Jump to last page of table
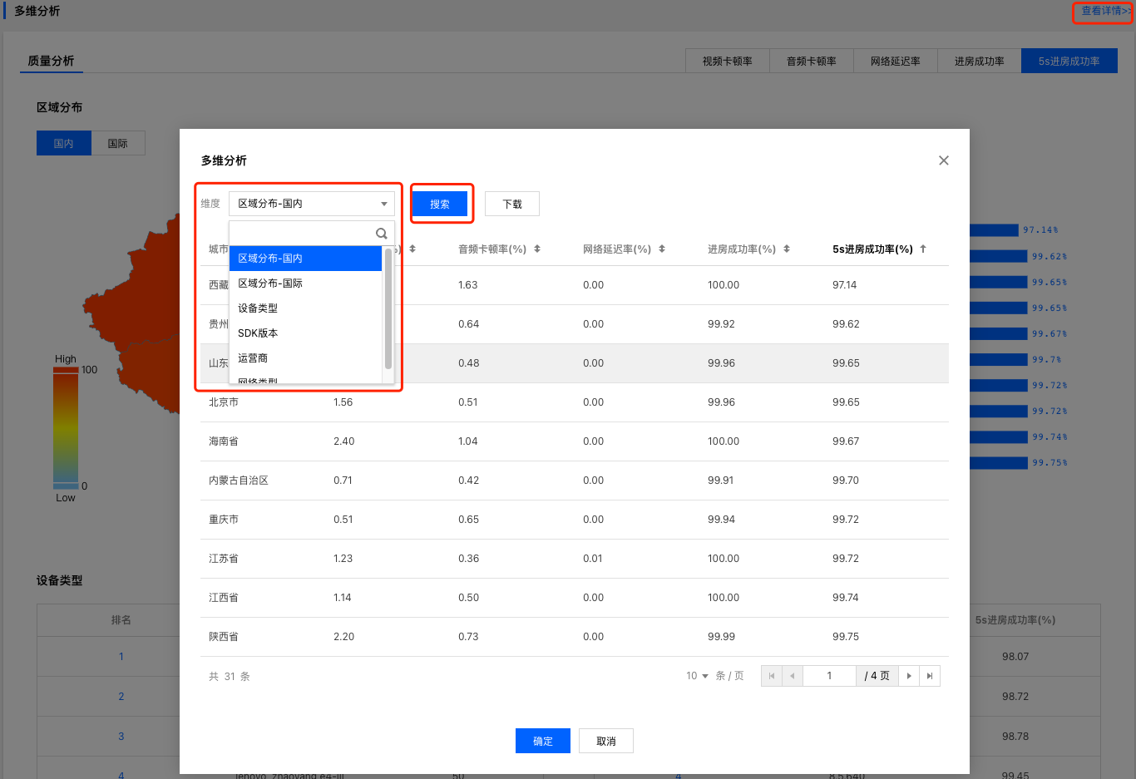 [930, 676]
